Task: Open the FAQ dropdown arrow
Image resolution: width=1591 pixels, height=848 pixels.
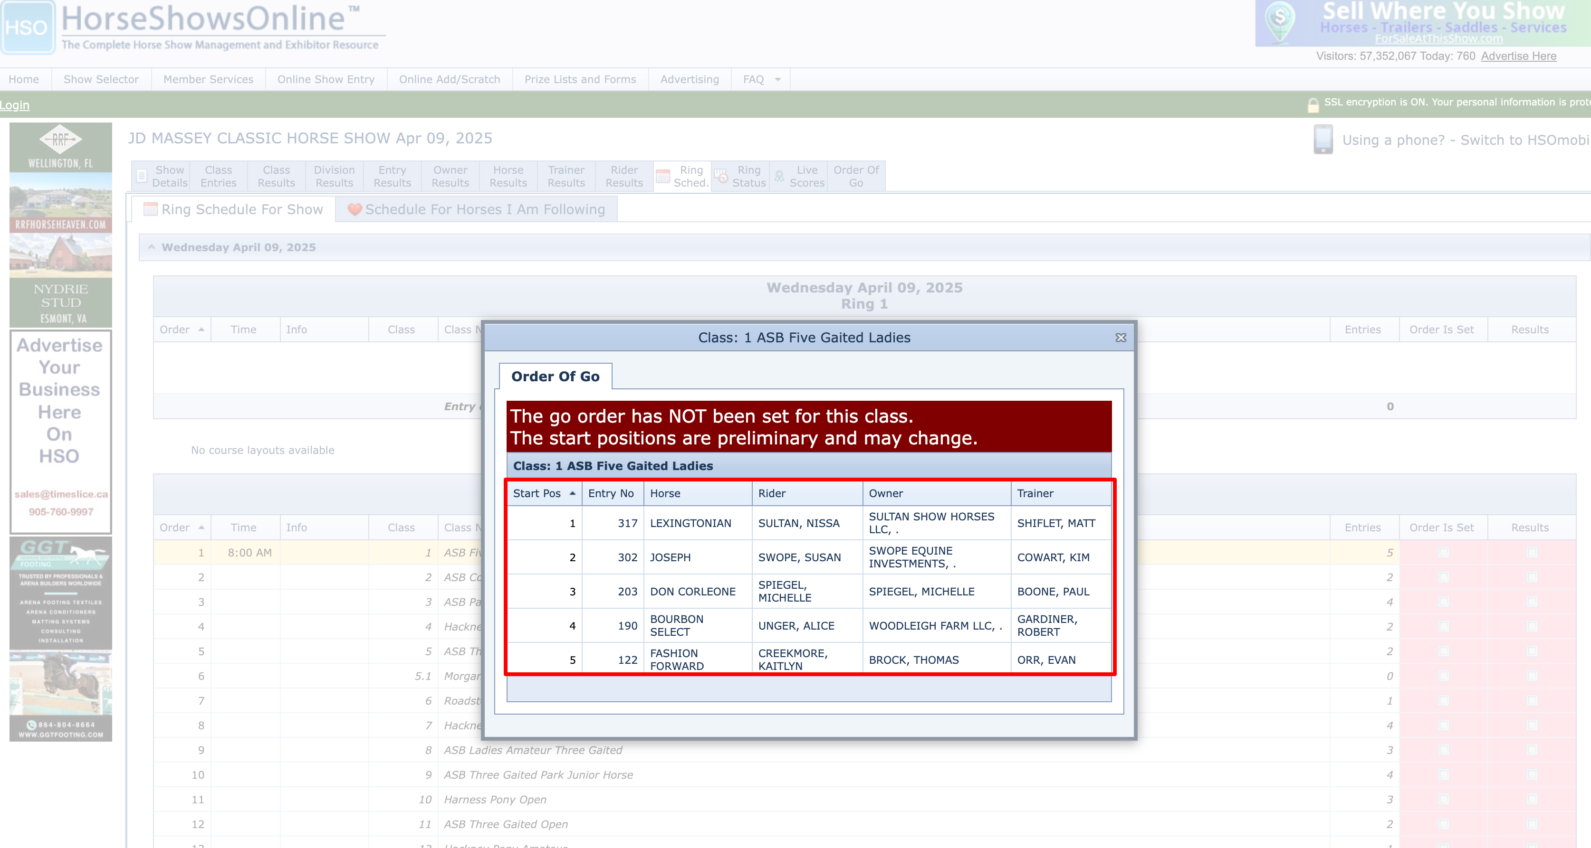Action: point(777,80)
